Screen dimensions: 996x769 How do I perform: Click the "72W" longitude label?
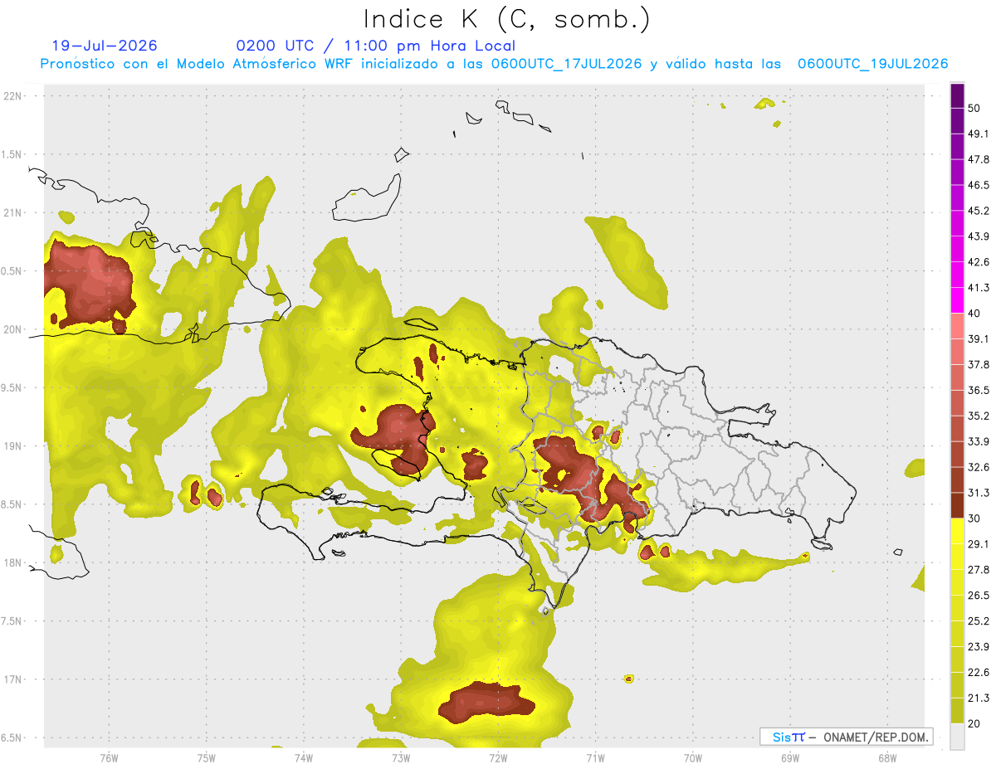[x=498, y=757]
